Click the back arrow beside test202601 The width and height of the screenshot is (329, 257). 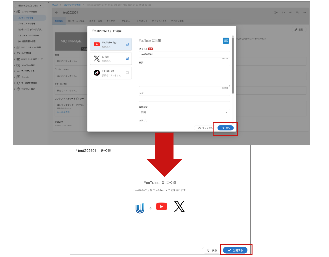click(x=56, y=13)
